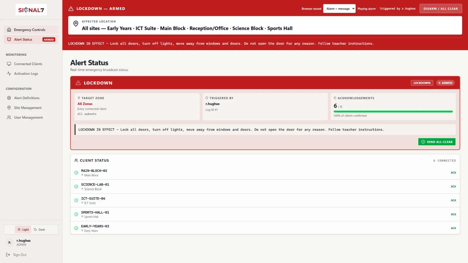Click the User Management people icon
Viewport: 468px width, 263px height.
[9, 117]
